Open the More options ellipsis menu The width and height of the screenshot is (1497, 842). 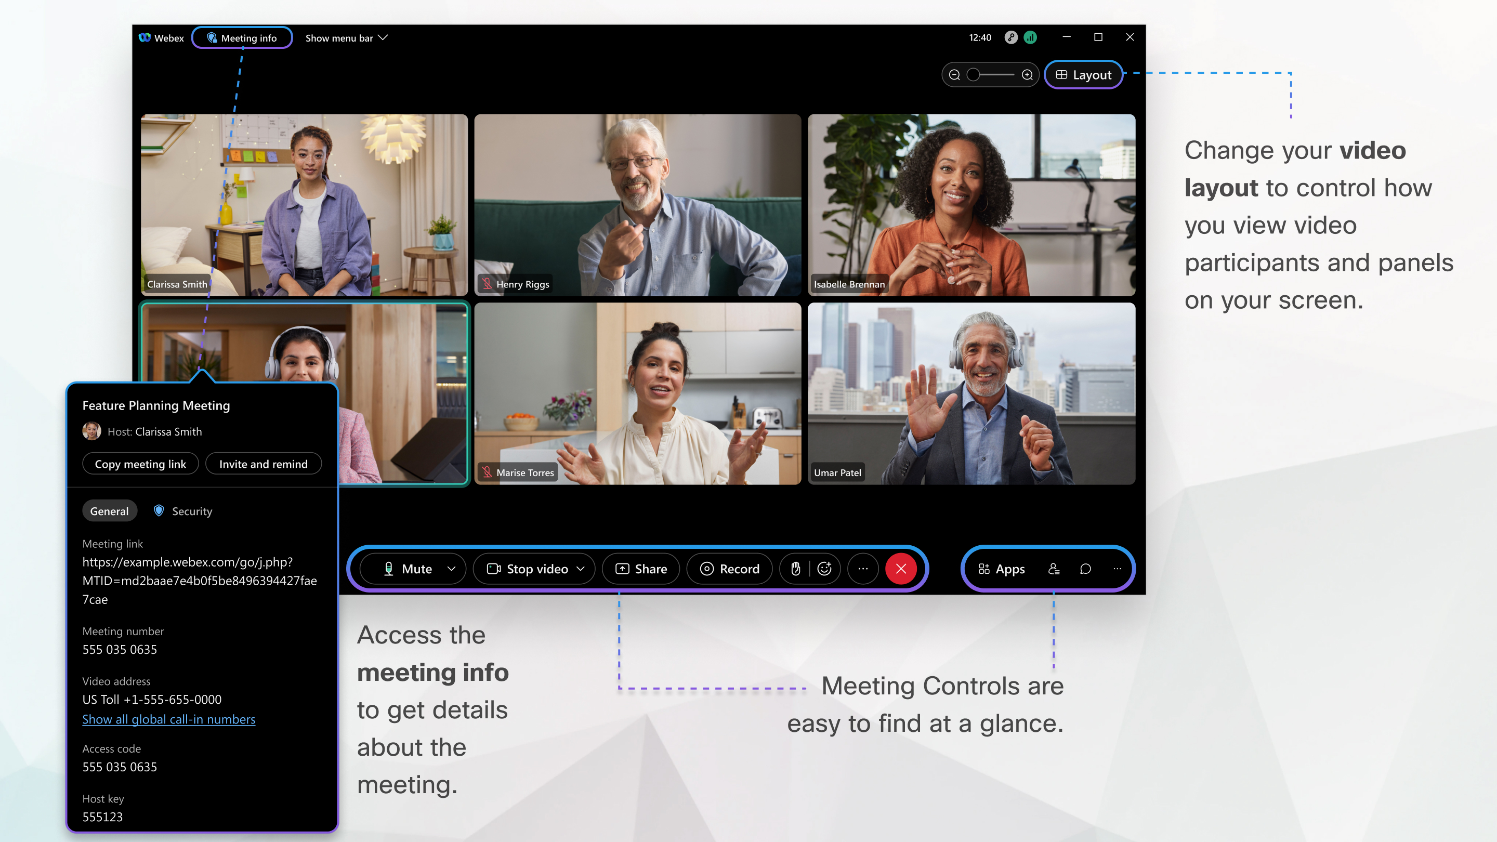(862, 569)
